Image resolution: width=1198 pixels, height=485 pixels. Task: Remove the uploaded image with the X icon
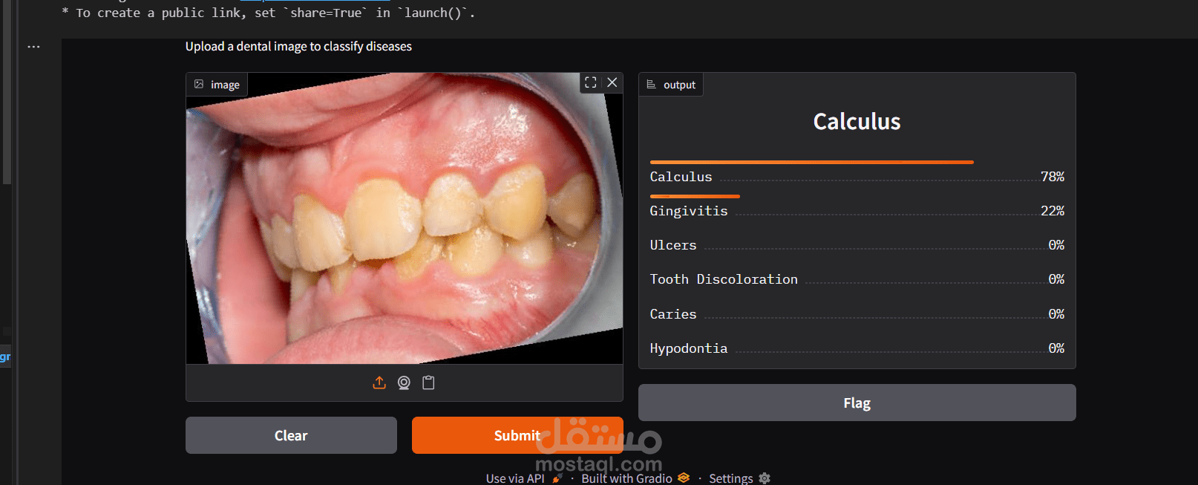tap(612, 82)
